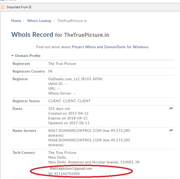
Task: Click GoDaddy.com, LLC (R101-AFIN) registrar text
Action: point(75,79)
